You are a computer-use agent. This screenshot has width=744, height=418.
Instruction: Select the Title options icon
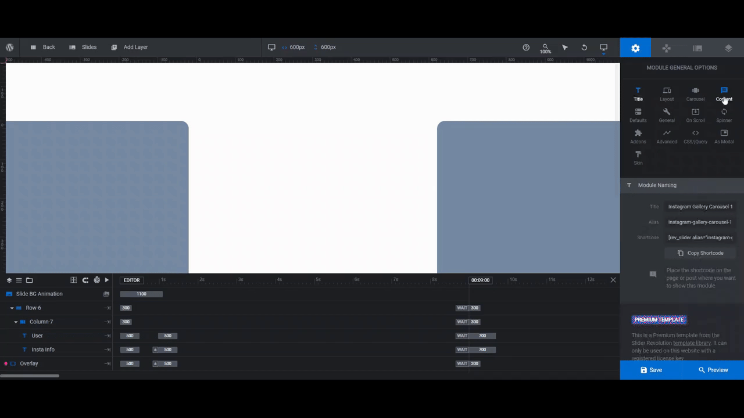coord(638,94)
